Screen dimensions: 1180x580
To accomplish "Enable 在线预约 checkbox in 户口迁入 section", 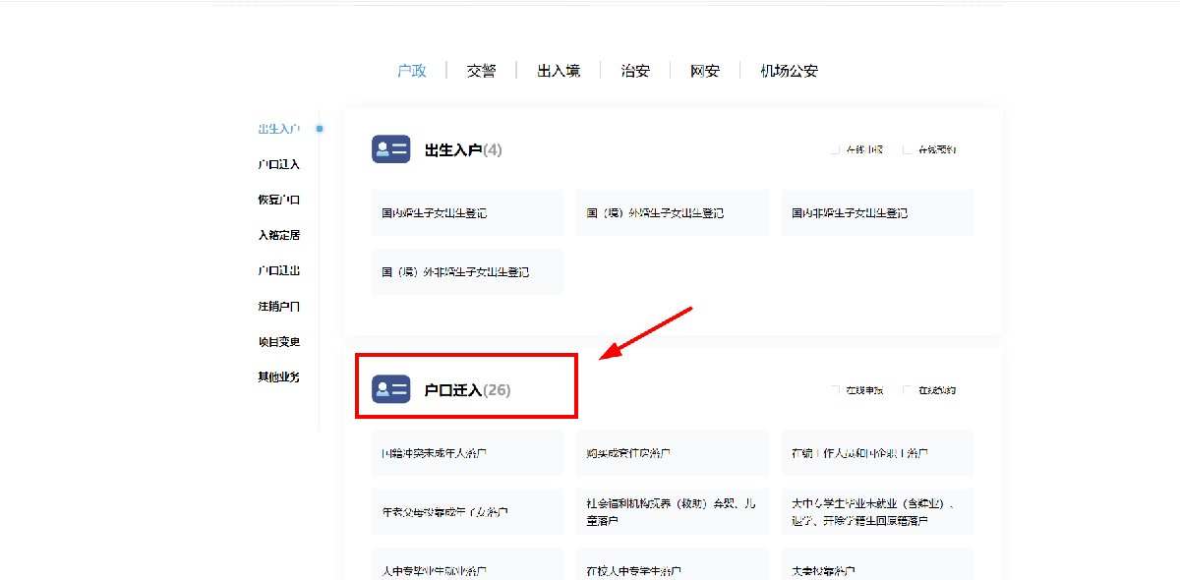I will click(x=908, y=390).
